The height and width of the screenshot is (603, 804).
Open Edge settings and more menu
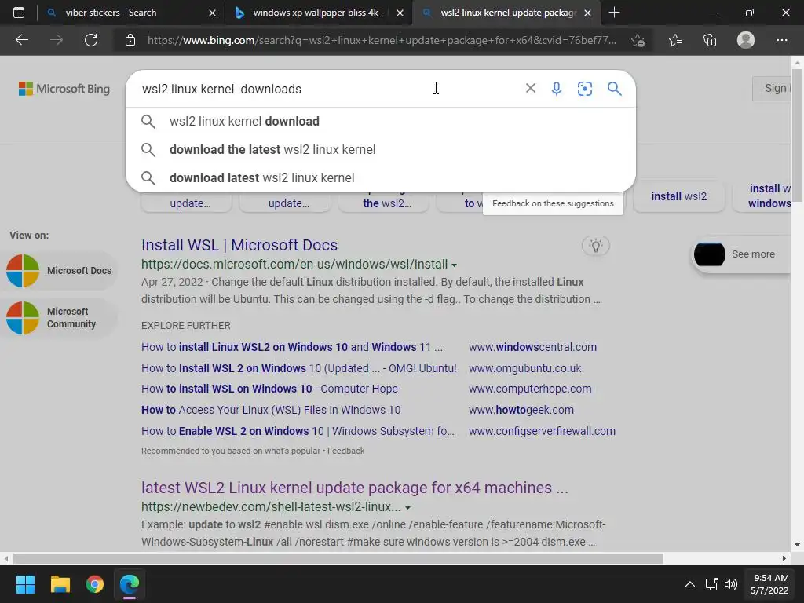pyautogui.click(x=781, y=40)
